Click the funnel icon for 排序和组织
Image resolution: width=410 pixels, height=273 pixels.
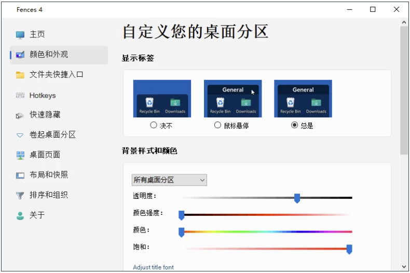pos(20,196)
